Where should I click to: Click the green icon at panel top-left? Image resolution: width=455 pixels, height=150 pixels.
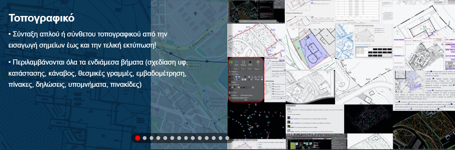pos(230,62)
